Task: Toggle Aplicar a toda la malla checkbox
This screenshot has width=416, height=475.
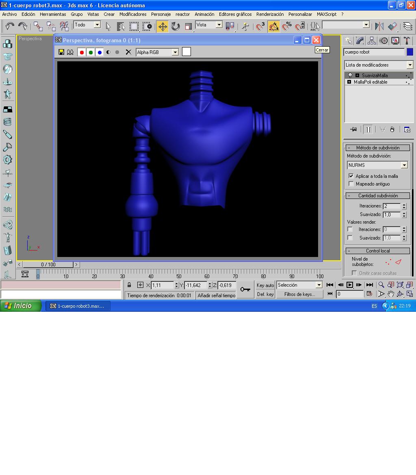Action: click(351, 176)
